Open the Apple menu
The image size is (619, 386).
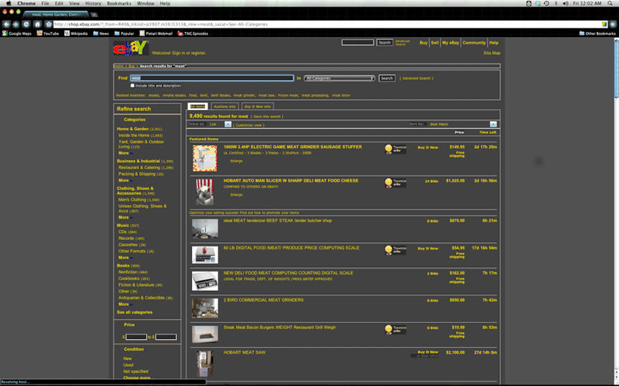point(9,3)
